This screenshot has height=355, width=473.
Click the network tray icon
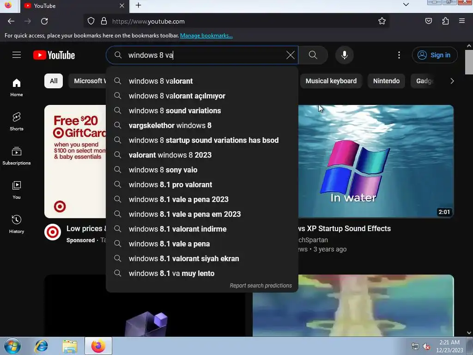415,347
